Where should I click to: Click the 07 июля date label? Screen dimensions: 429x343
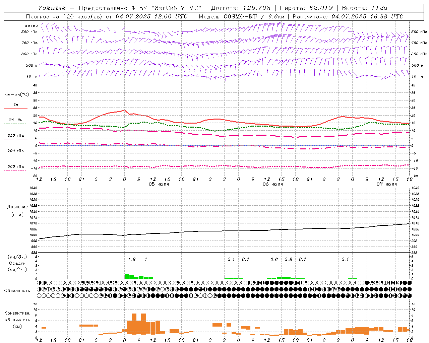coord(387,184)
